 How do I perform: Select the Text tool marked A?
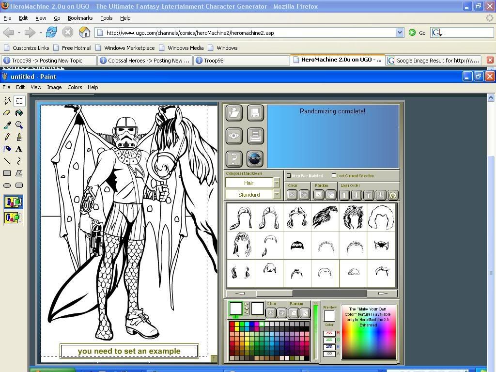[19, 149]
